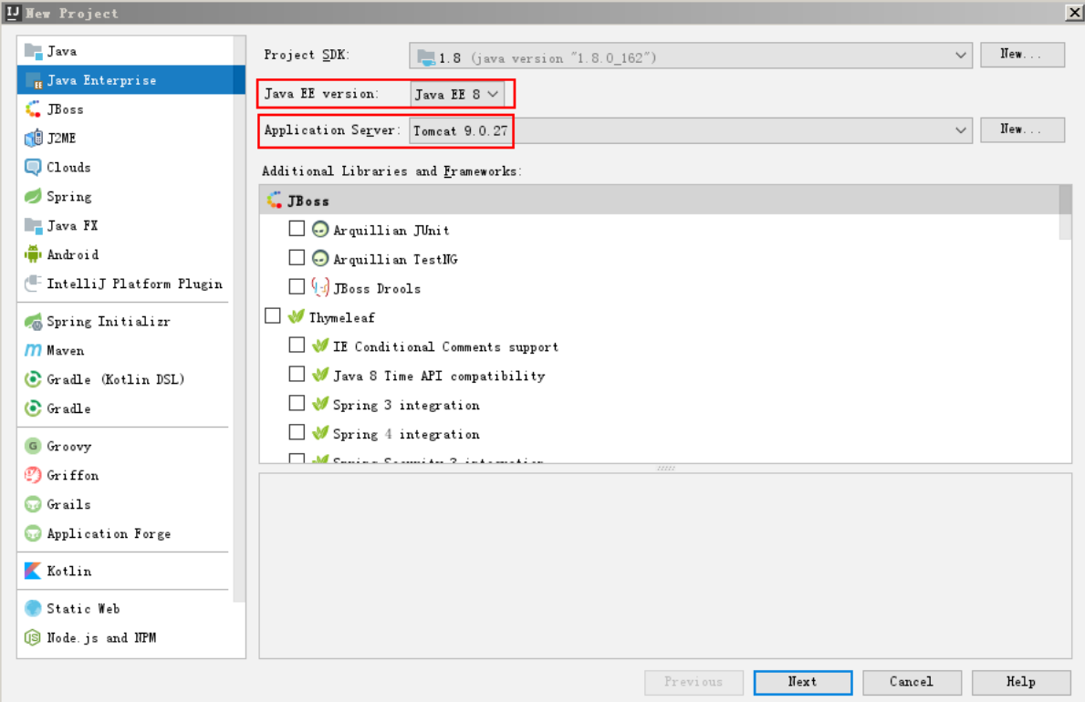This screenshot has width=1085, height=702.
Task: Open the Project SDK dropdown
Action: click(x=691, y=56)
